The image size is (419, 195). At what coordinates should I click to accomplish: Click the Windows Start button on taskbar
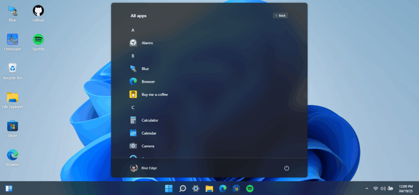tap(169, 188)
